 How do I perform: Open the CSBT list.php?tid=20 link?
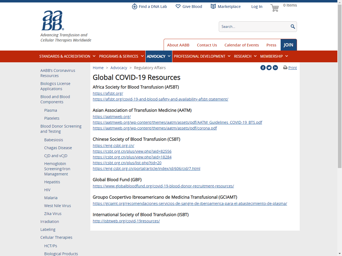pos(127,163)
